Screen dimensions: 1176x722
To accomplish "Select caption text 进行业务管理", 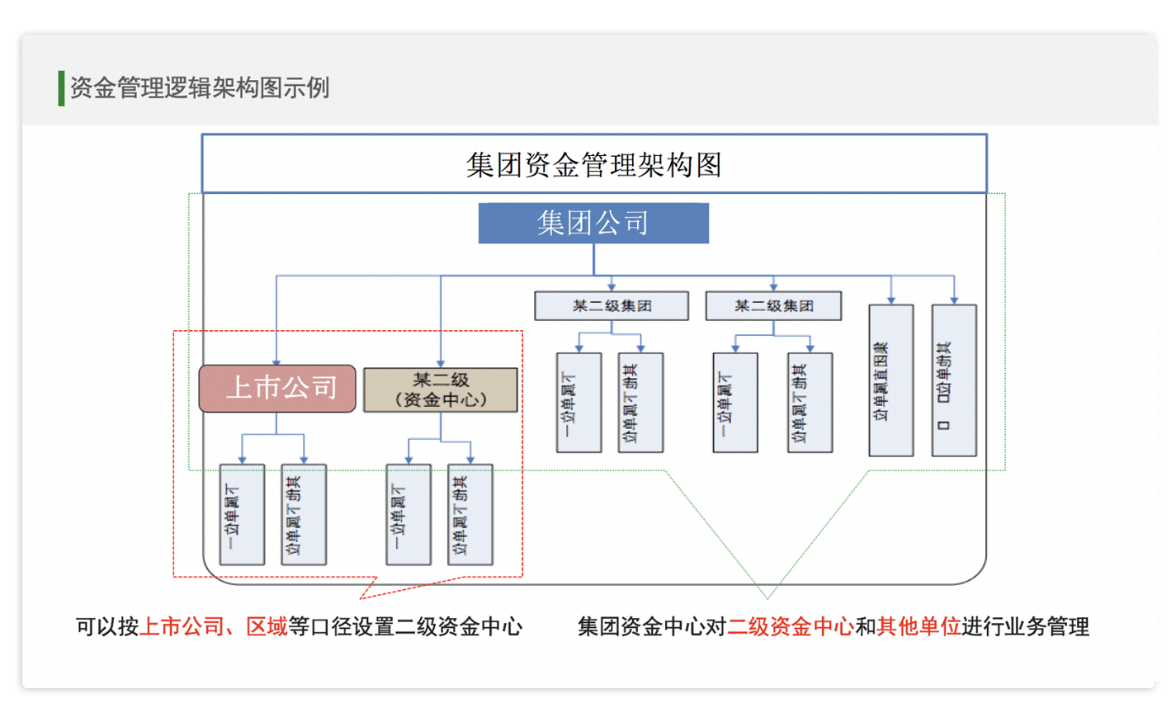I will point(1025,627).
